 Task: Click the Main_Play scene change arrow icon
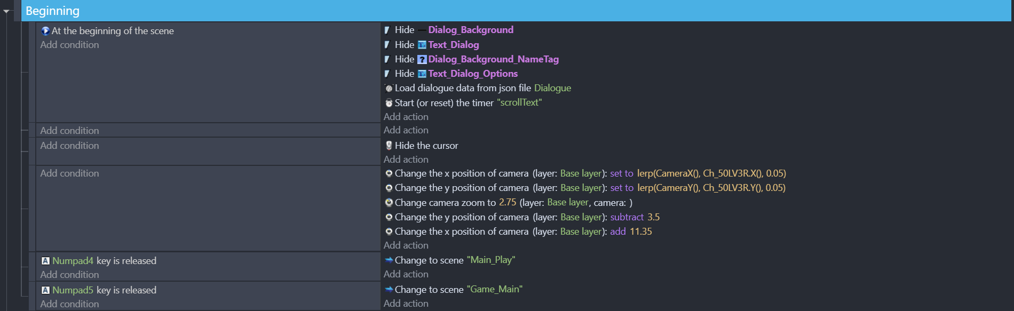coord(389,260)
